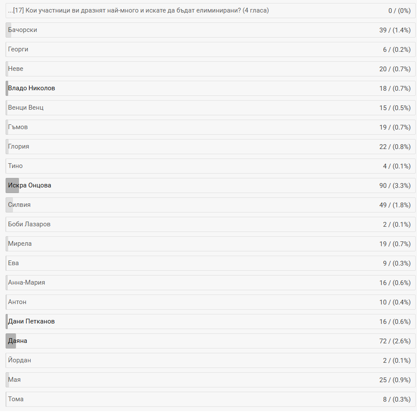Screen dimensions: 417x412
Task: Click the Тома answer row
Action: pyautogui.click(x=210, y=399)
